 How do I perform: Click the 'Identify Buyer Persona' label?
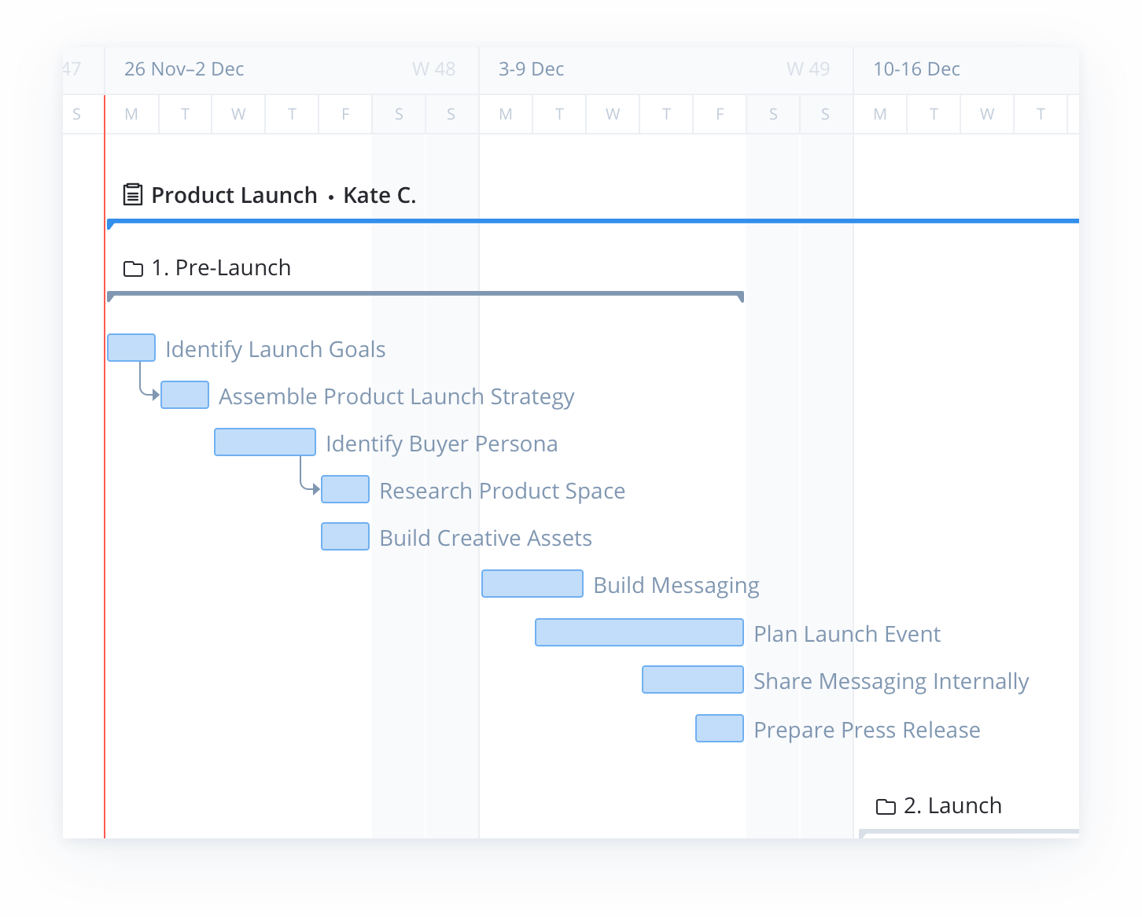pos(441,444)
